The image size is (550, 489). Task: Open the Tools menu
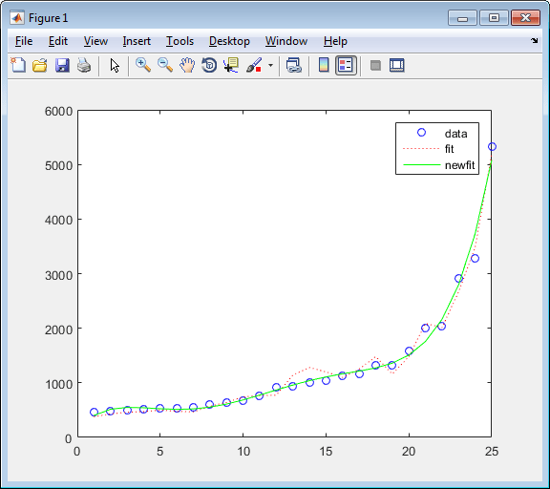click(180, 41)
